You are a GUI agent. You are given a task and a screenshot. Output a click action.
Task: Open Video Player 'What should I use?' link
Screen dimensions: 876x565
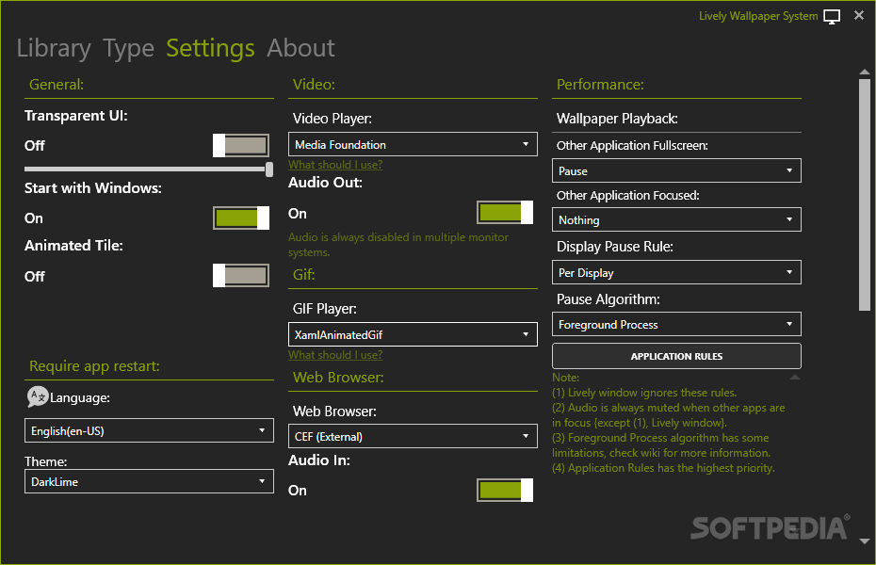tap(335, 165)
